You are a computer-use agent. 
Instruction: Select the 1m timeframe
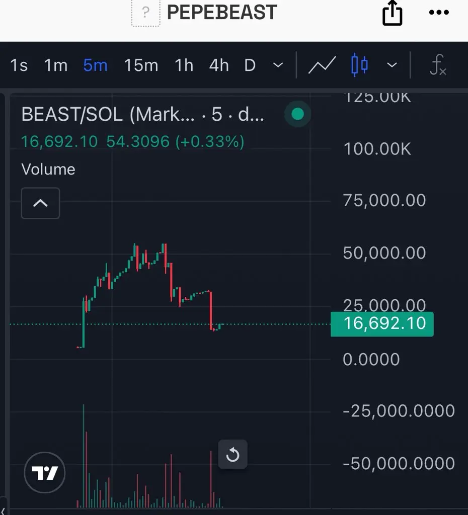(55, 65)
